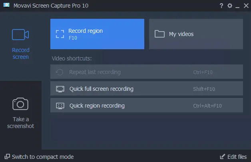Image resolution: width=251 pixels, height=162 pixels.
Task: Open the My videos button
Action: point(196,34)
